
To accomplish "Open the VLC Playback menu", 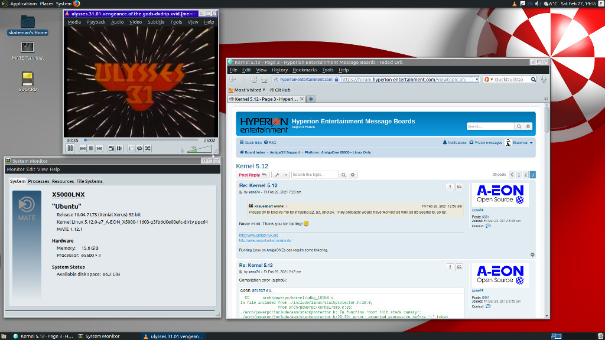I will click(x=96, y=22).
